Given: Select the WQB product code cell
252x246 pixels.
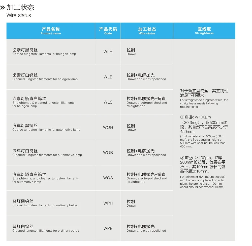Looking at the screenshot, I should tap(108, 153).
